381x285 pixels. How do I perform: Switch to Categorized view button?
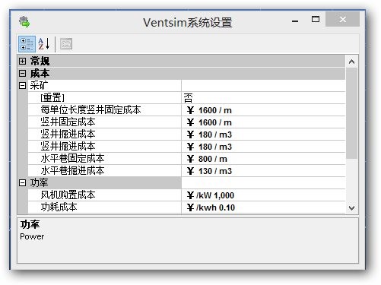click(27, 44)
